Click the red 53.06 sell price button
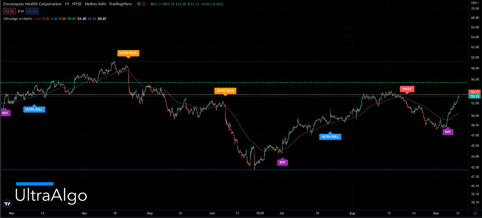This screenshot has width=482, height=218. [9, 11]
